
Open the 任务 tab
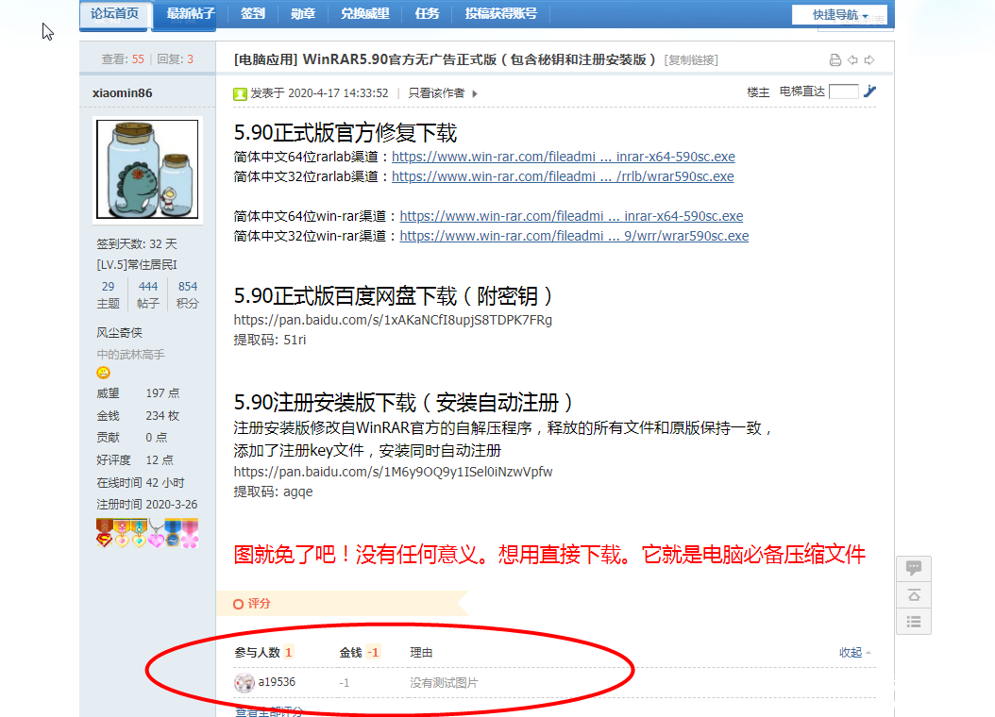pyautogui.click(x=427, y=14)
